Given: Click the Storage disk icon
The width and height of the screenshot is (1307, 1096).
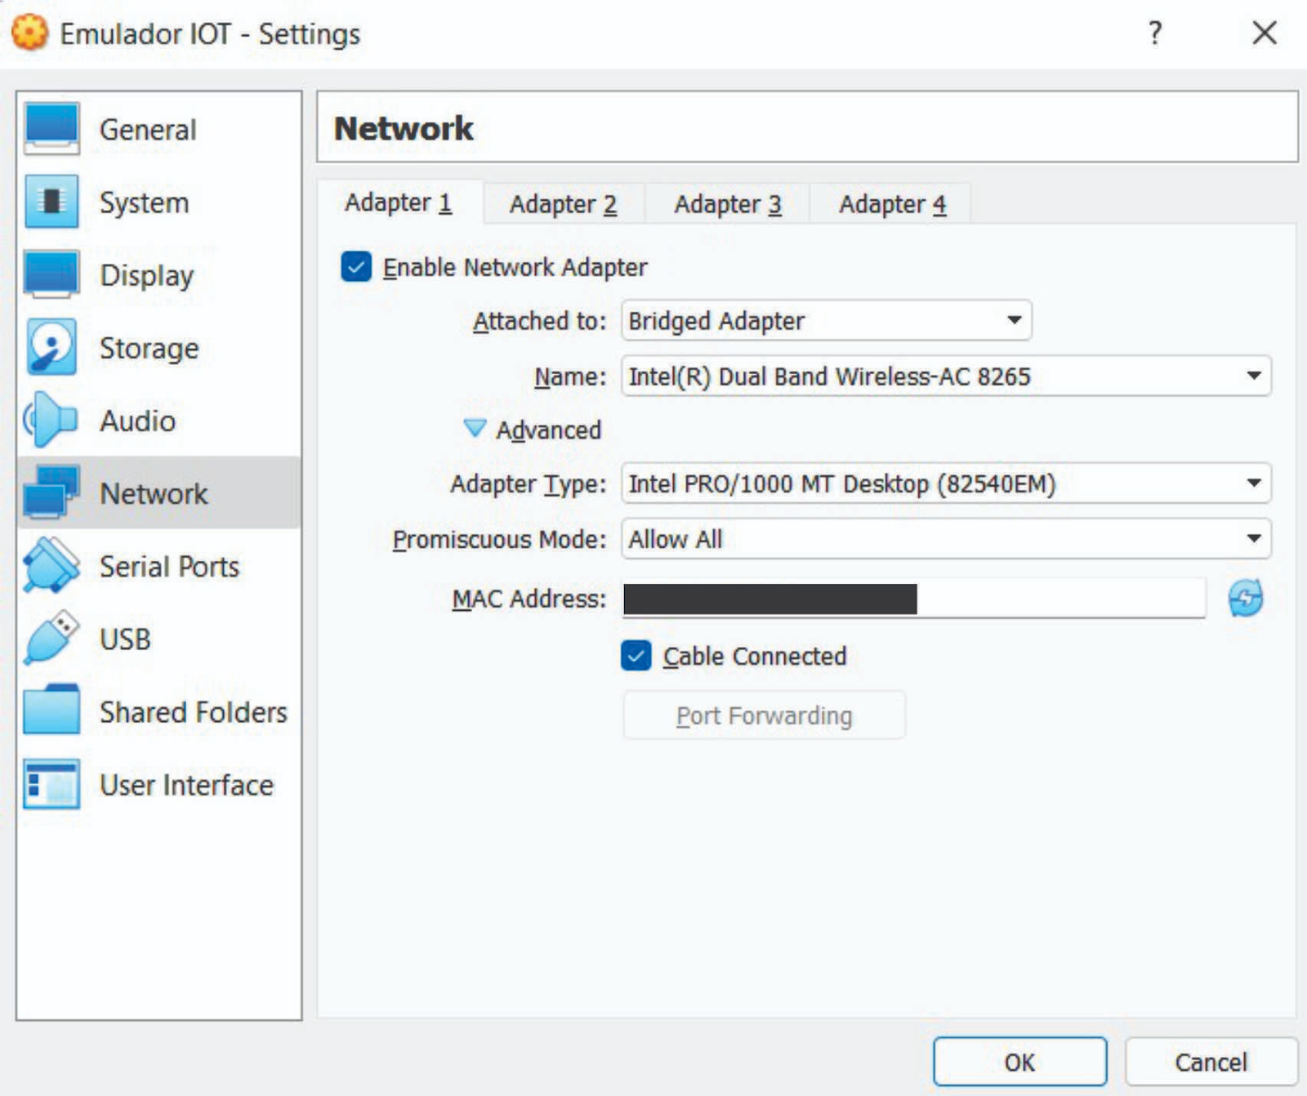Looking at the screenshot, I should click(51, 347).
